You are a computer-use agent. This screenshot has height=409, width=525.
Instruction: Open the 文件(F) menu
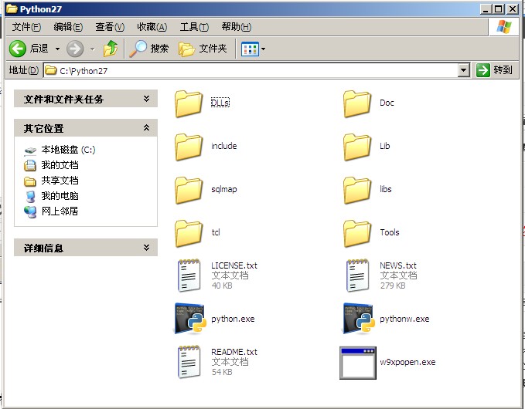pos(26,27)
